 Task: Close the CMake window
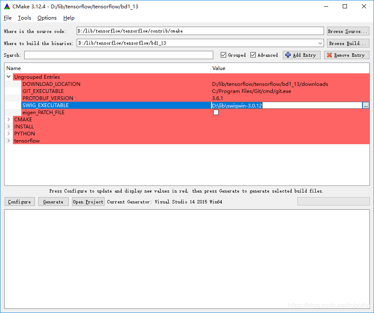[364, 6]
